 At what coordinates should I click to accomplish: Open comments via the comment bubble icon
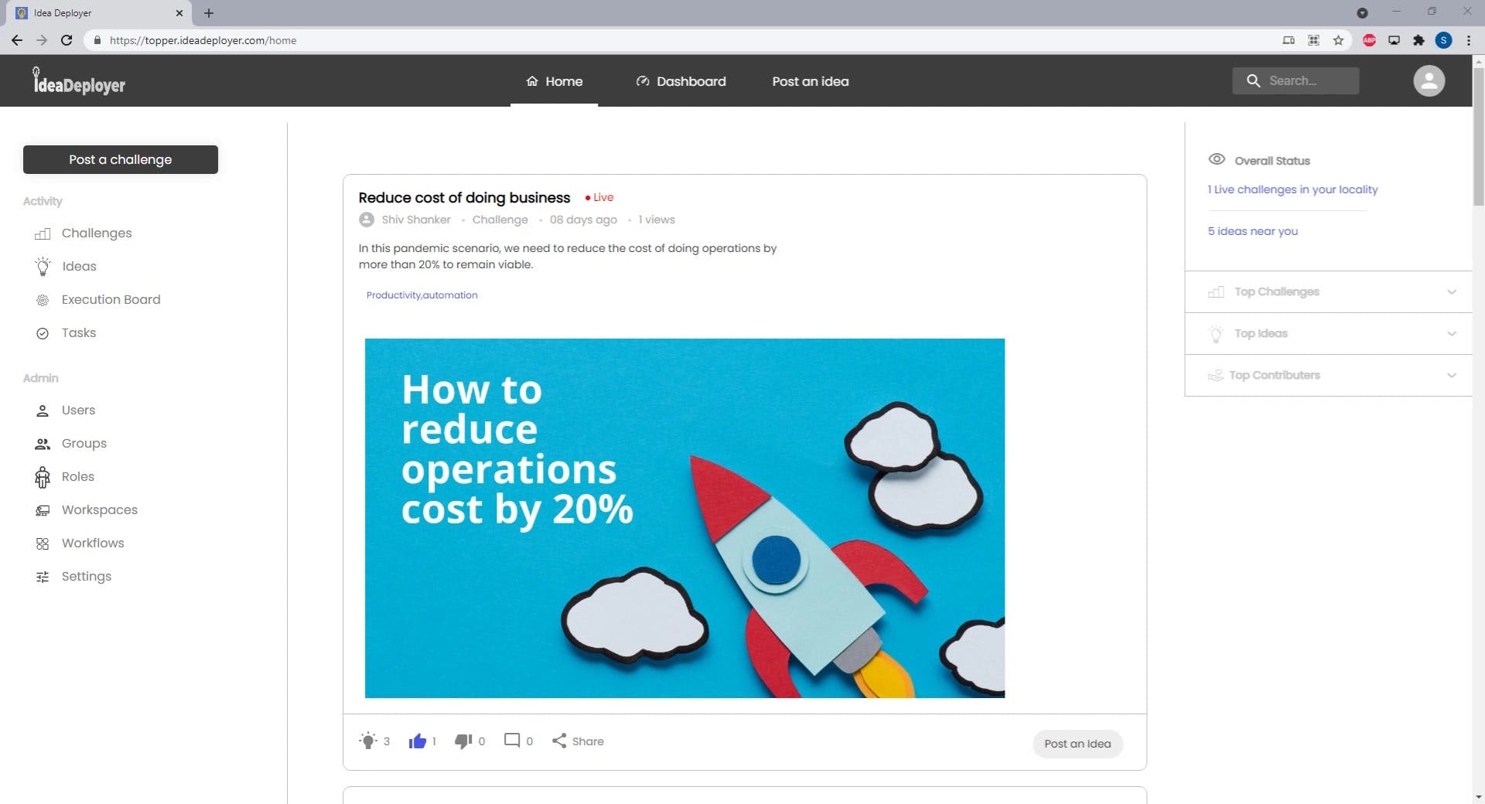click(x=512, y=741)
